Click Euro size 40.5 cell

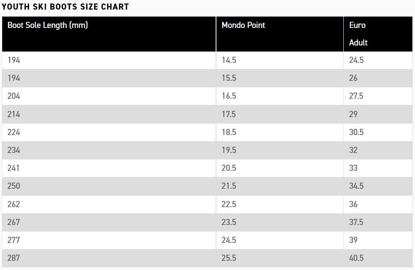[378, 258]
